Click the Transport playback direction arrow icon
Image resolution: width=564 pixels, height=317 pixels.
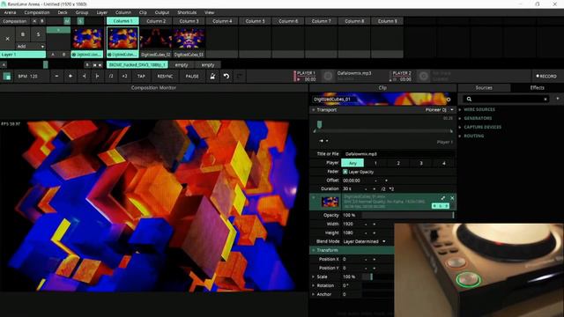click(x=321, y=141)
